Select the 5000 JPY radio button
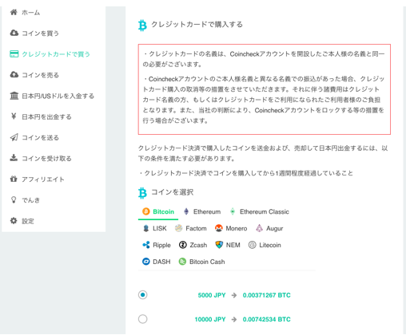The image size is (406, 335). (143, 295)
